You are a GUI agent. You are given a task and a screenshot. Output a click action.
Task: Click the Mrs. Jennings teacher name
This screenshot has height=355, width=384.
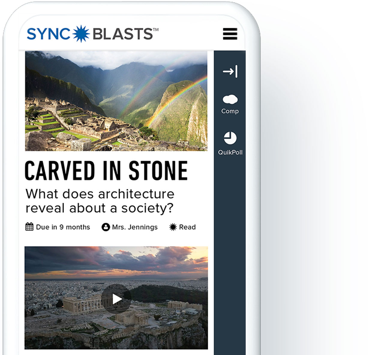click(x=135, y=227)
